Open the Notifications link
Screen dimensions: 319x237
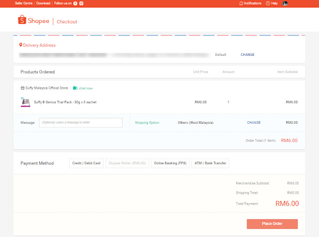coord(252,3)
